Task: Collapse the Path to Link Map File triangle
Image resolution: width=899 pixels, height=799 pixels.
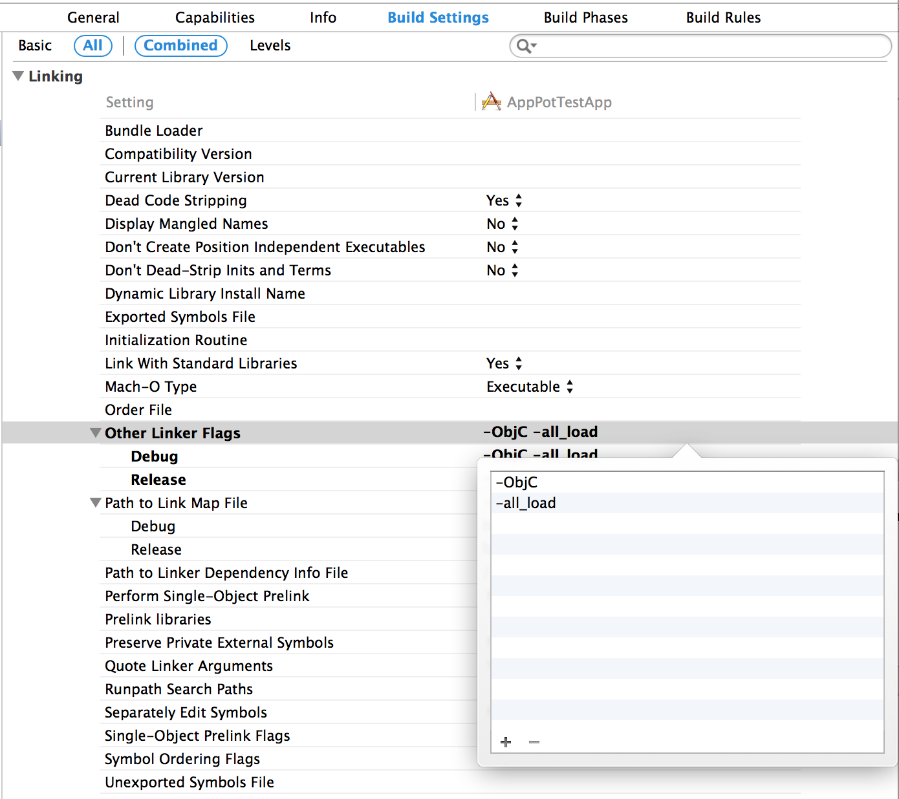Action: (x=95, y=503)
